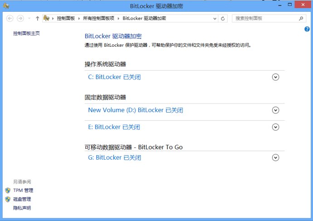Focus the 搜索控制面板 search box
This screenshot has height=221, width=313.
(x=269, y=18)
